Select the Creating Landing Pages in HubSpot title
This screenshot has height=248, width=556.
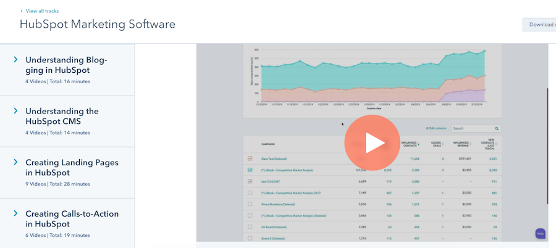click(x=72, y=168)
